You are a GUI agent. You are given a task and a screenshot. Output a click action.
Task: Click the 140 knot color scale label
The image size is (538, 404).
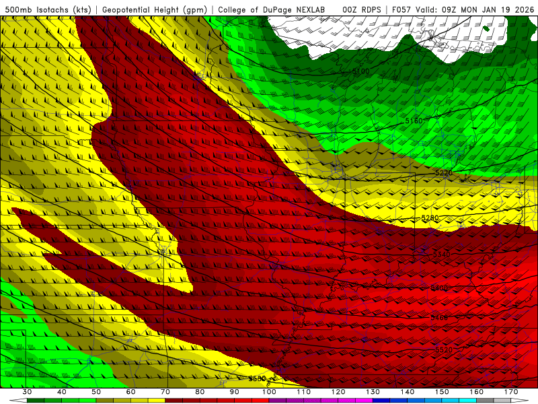click(408, 392)
